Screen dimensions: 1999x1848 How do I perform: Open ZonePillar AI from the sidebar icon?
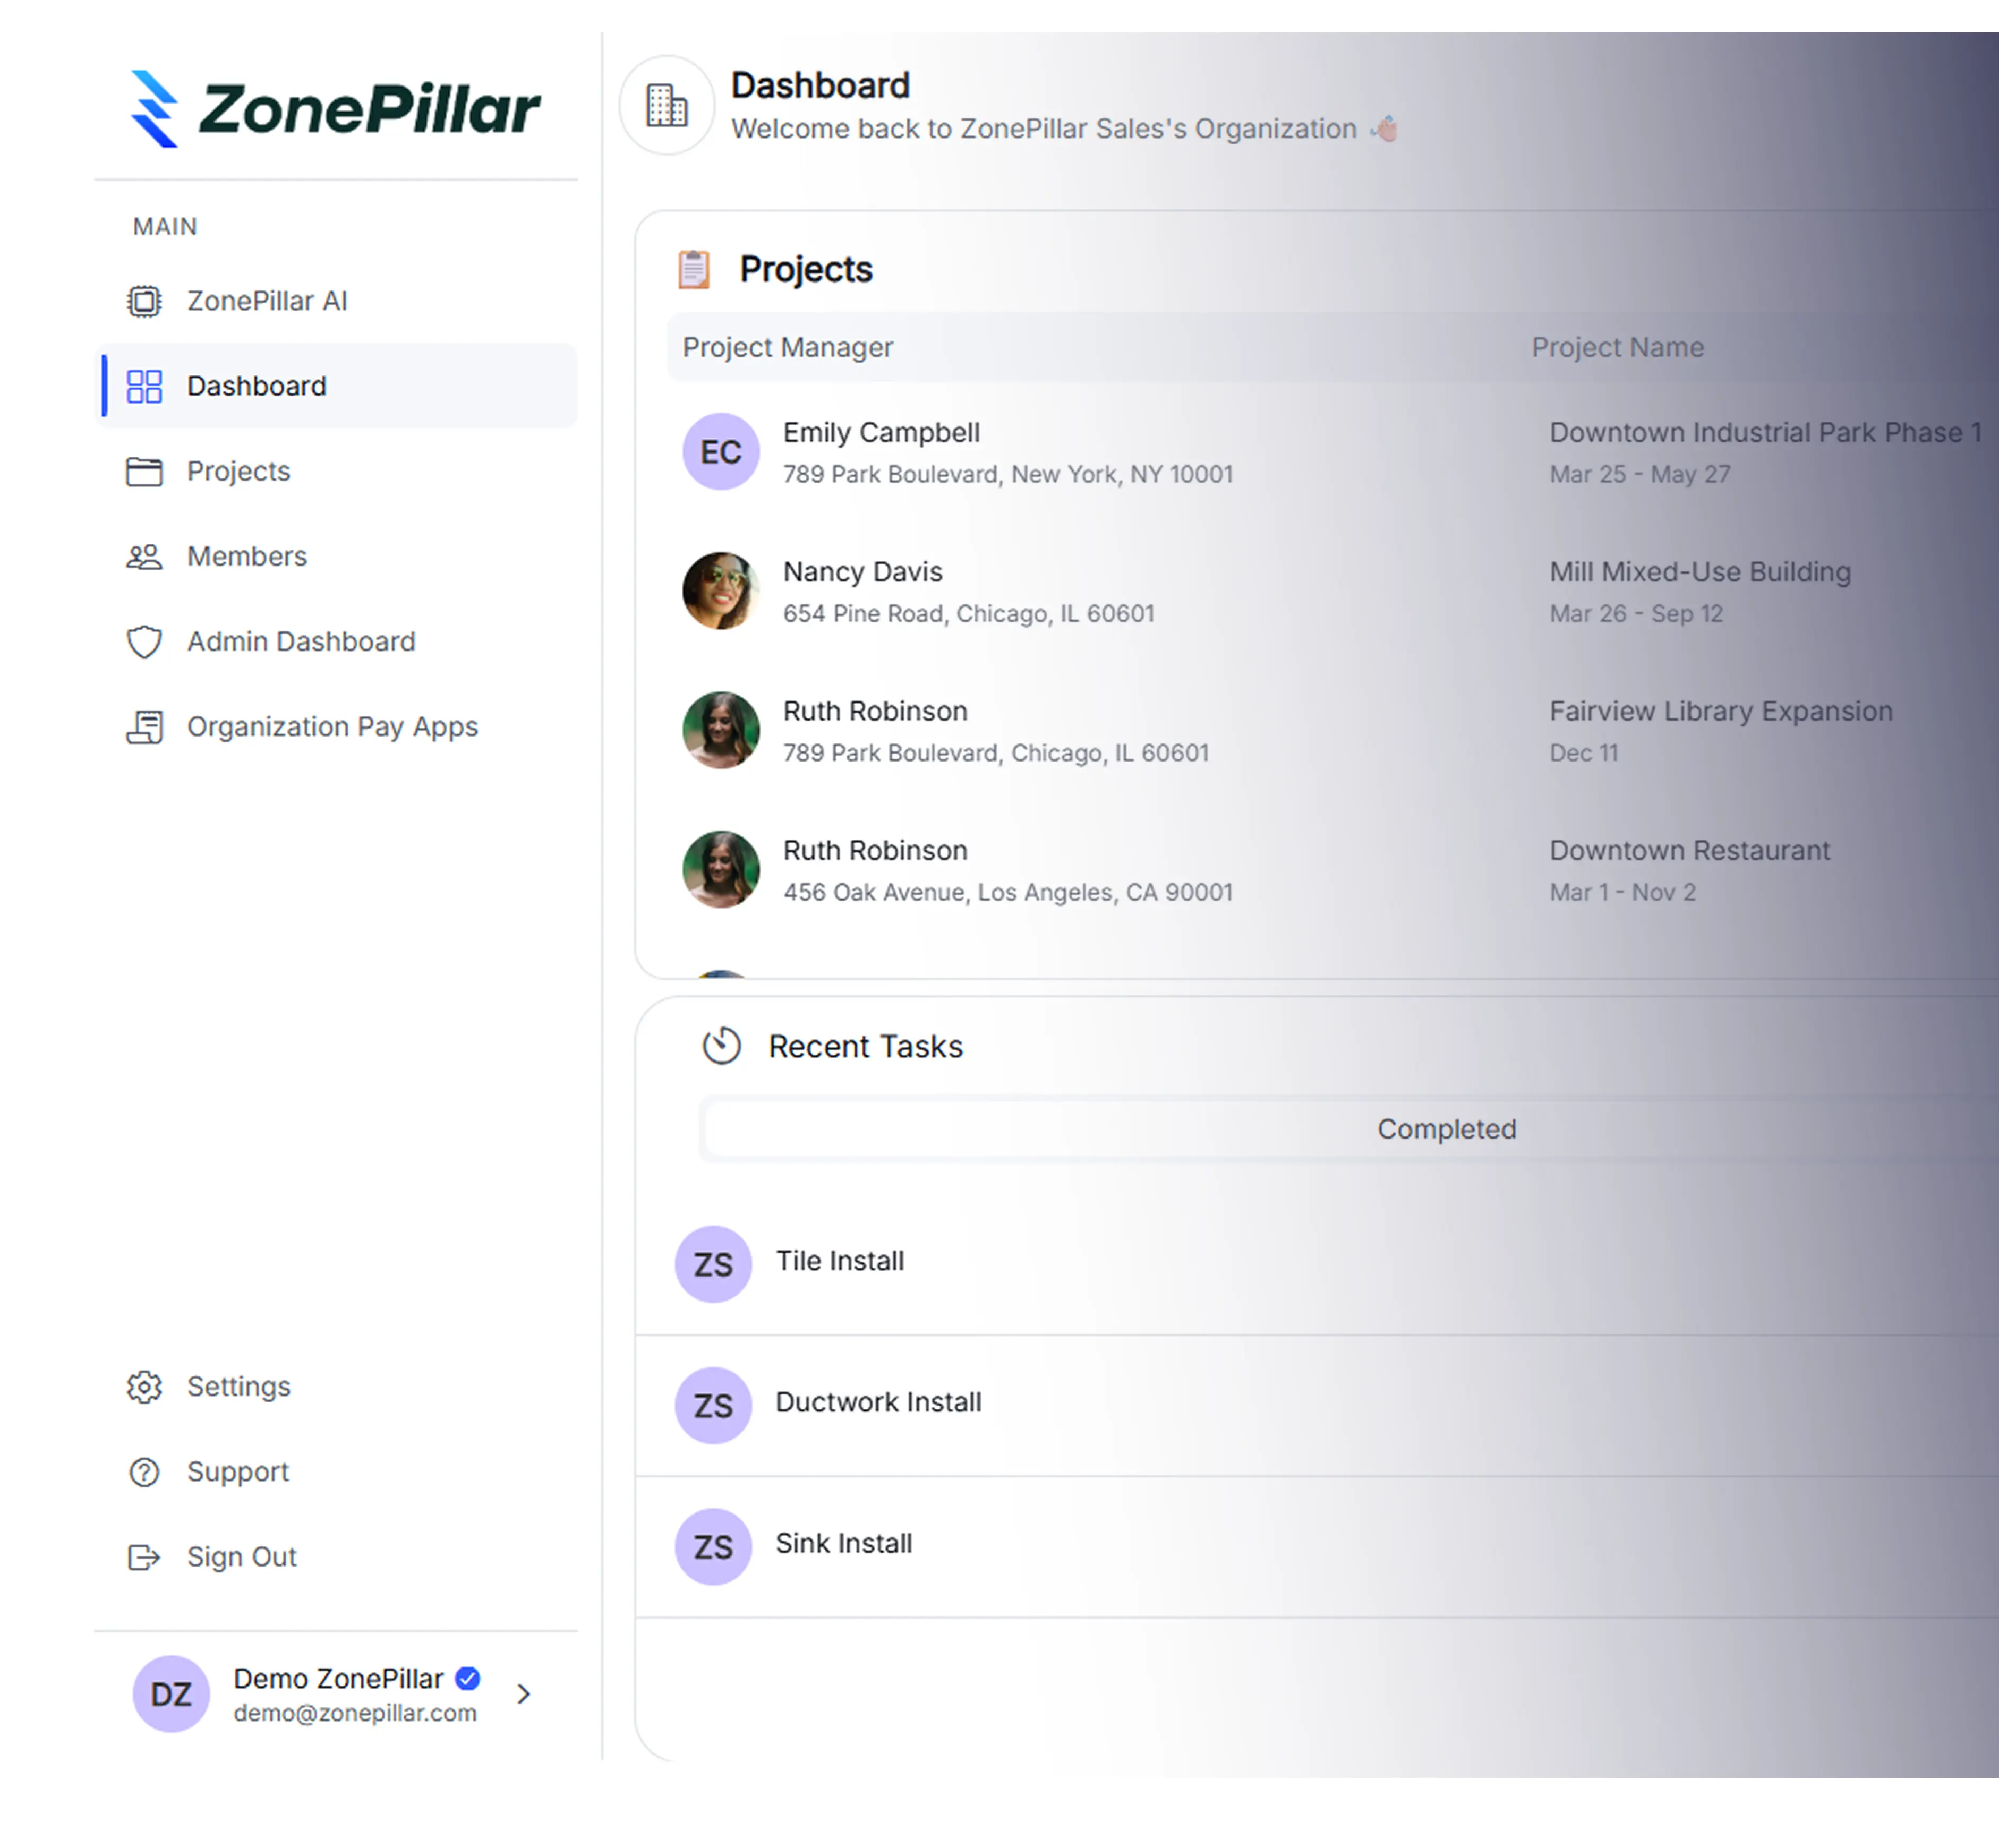pyautogui.click(x=145, y=300)
